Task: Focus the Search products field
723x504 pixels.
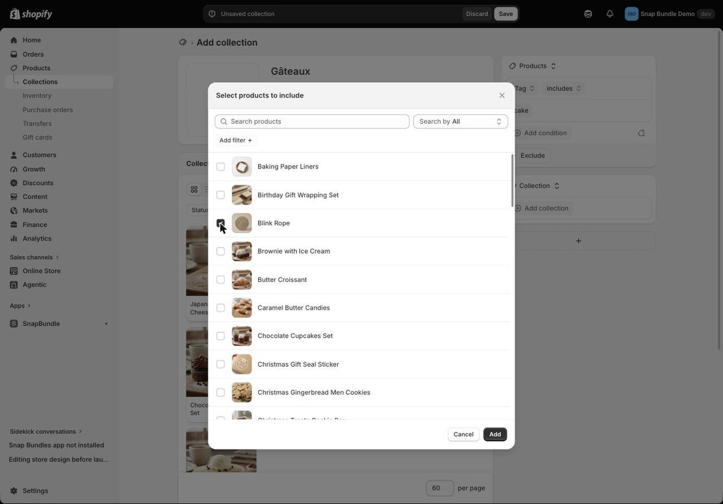Action: click(x=312, y=121)
